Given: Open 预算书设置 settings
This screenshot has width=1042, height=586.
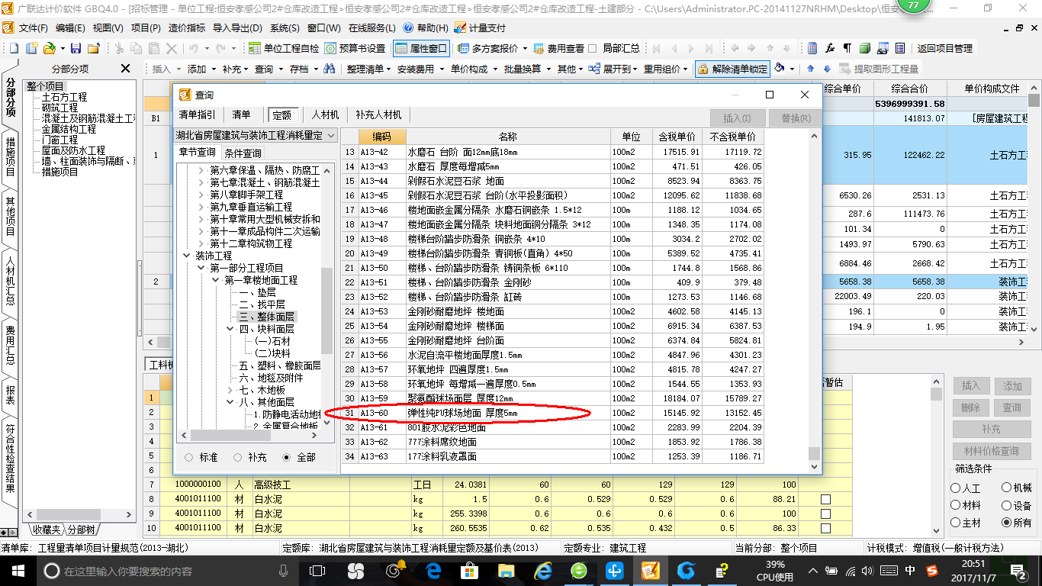Looking at the screenshot, I should coord(355,48).
